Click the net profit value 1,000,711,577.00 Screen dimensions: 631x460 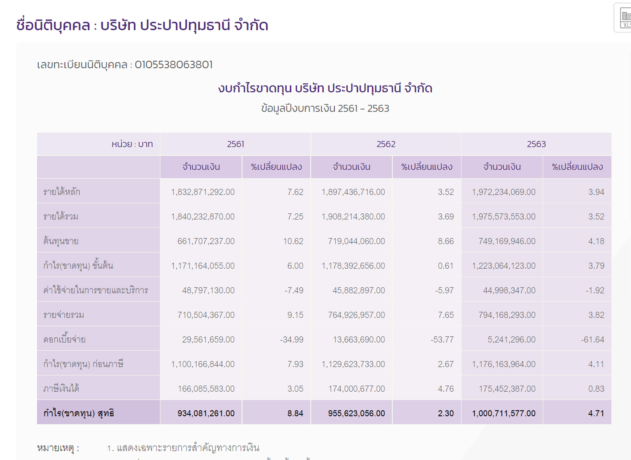pos(504,413)
